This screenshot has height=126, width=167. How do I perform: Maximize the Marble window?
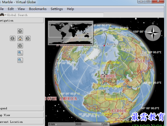pos(148,1)
